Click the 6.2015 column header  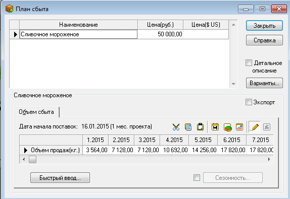[232, 140]
